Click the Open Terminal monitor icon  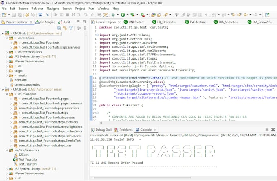(40, 15)
